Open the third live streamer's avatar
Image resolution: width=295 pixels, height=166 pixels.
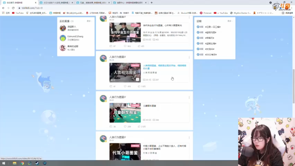[63, 48]
